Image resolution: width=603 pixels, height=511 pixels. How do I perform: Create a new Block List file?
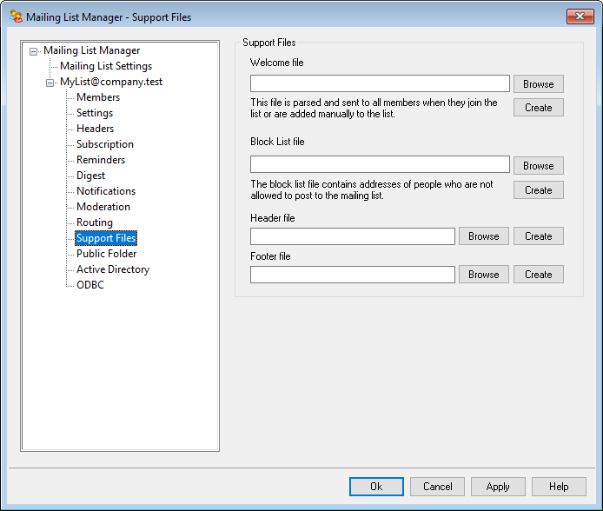pyautogui.click(x=538, y=190)
